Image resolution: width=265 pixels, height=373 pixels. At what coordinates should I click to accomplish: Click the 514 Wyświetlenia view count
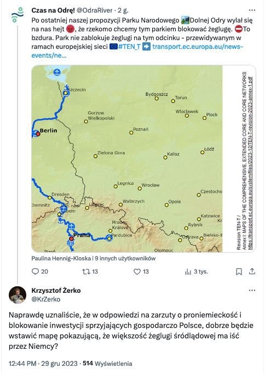(x=107, y=364)
